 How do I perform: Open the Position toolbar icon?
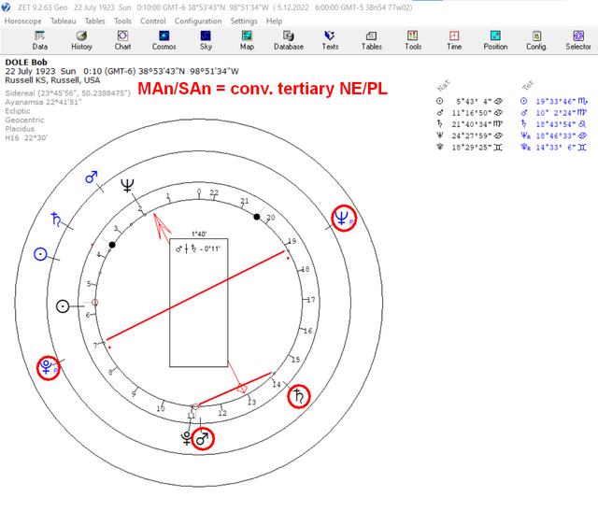click(x=495, y=41)
